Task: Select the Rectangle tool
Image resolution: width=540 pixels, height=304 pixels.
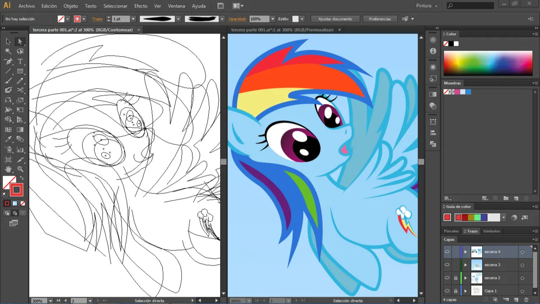Action: [x=20, y=71]
